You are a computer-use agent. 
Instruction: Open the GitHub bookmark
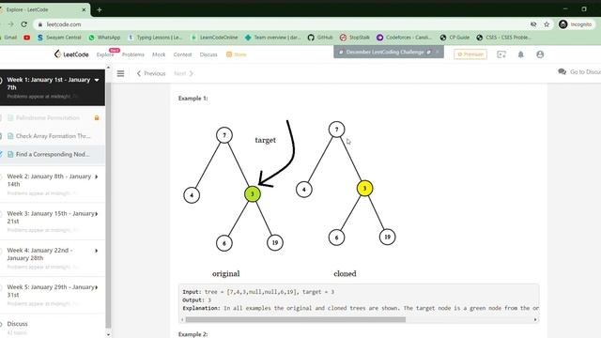[x=319, y=38]
